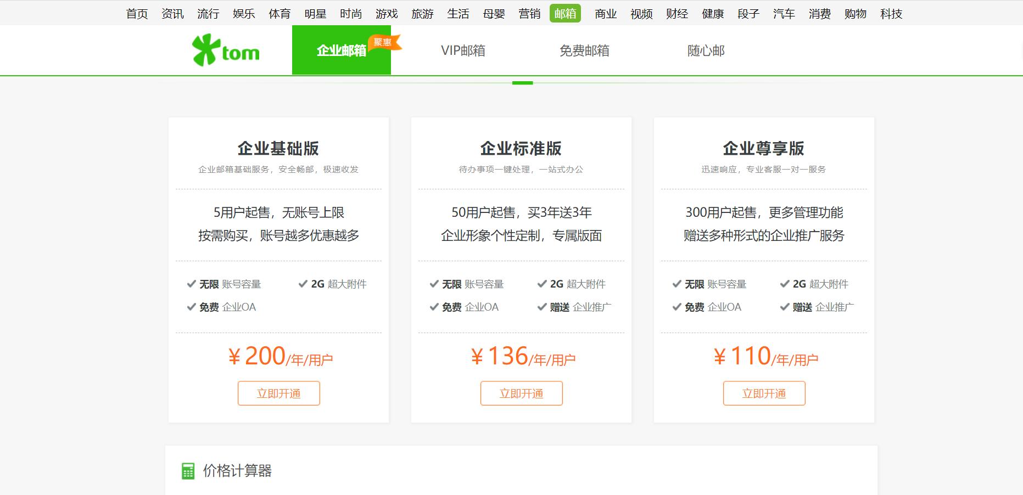This screenshot has height=495, width=1023.
Task: Activate 立即开通 for 企业尊享版
Action: pyautogui.click(x=764, y=393)
